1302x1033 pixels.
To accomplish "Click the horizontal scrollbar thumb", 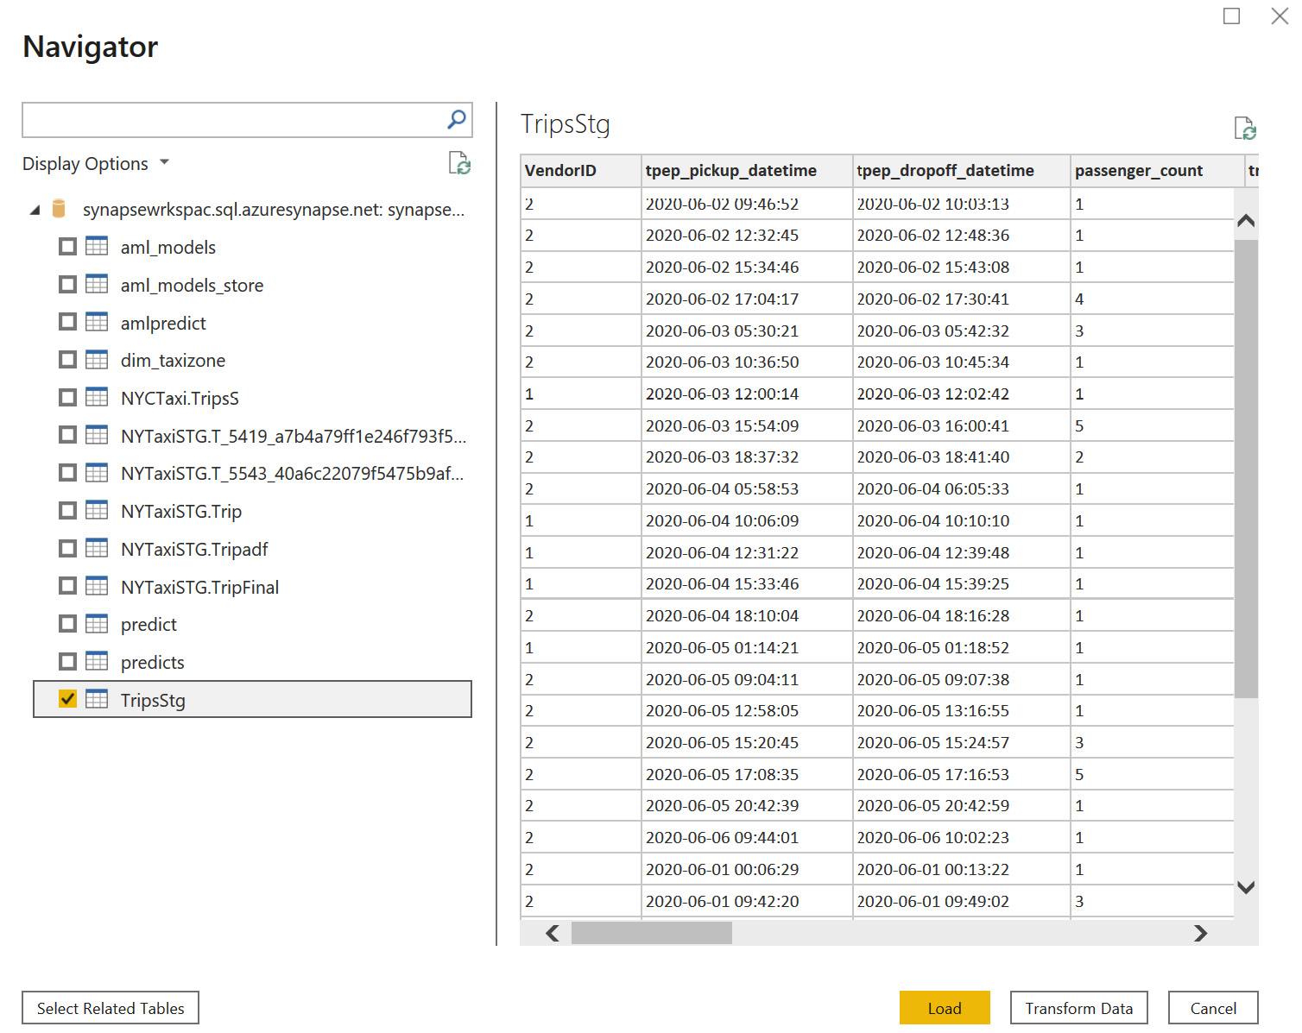I will click(652, 933).
